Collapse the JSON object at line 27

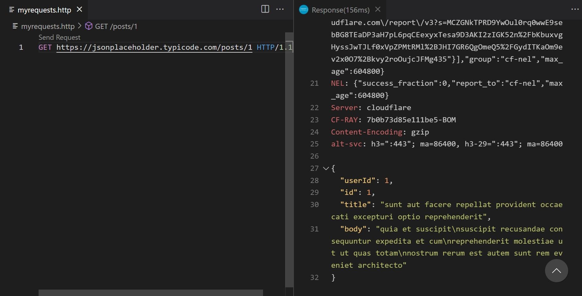326,168
